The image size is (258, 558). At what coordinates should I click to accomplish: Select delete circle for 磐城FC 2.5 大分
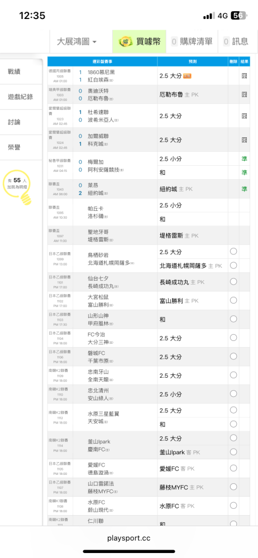pyautogui.click(x=233, y=357)
